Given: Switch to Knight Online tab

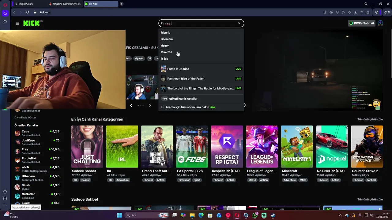Looking at the screenshot, I should coord(29,4).
